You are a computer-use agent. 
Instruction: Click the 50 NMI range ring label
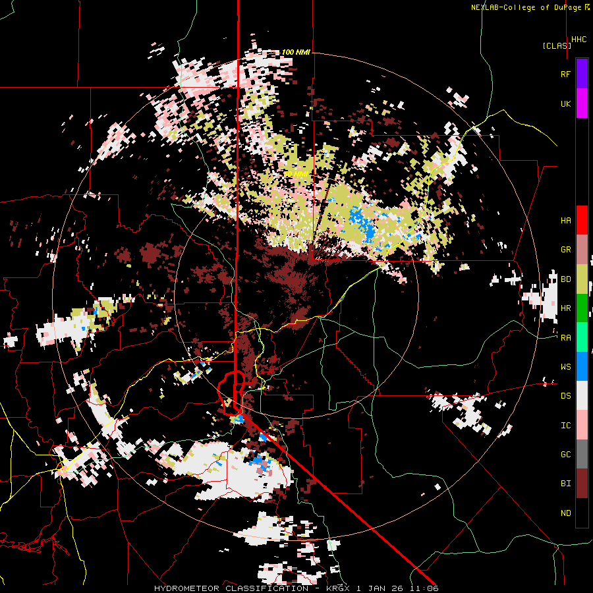click(x=295, y=174)
